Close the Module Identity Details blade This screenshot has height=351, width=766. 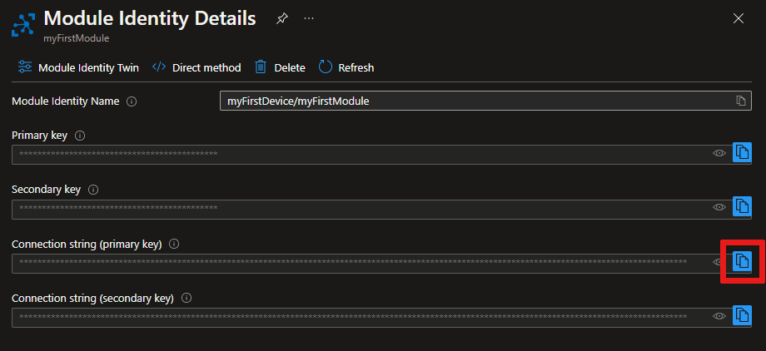tap(738, 18)
